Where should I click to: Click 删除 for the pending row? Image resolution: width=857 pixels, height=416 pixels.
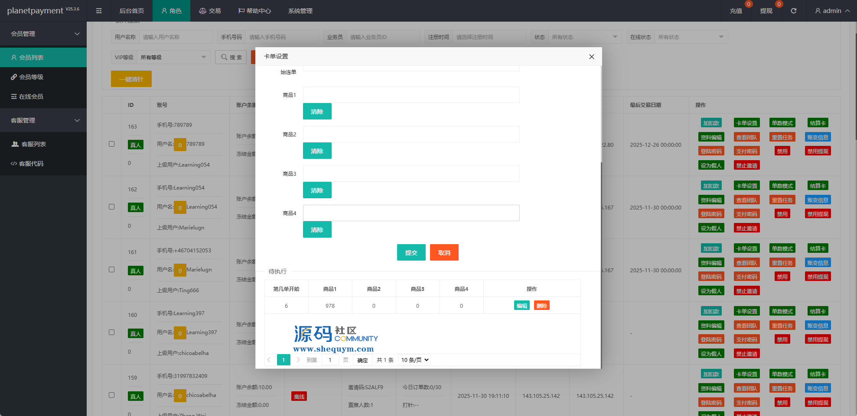[541, 306]
